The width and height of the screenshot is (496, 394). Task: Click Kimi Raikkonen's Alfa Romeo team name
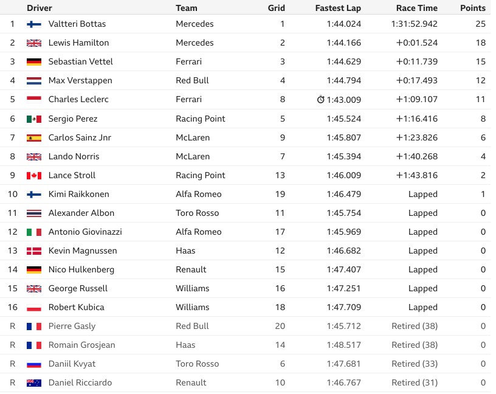(199, 194)
